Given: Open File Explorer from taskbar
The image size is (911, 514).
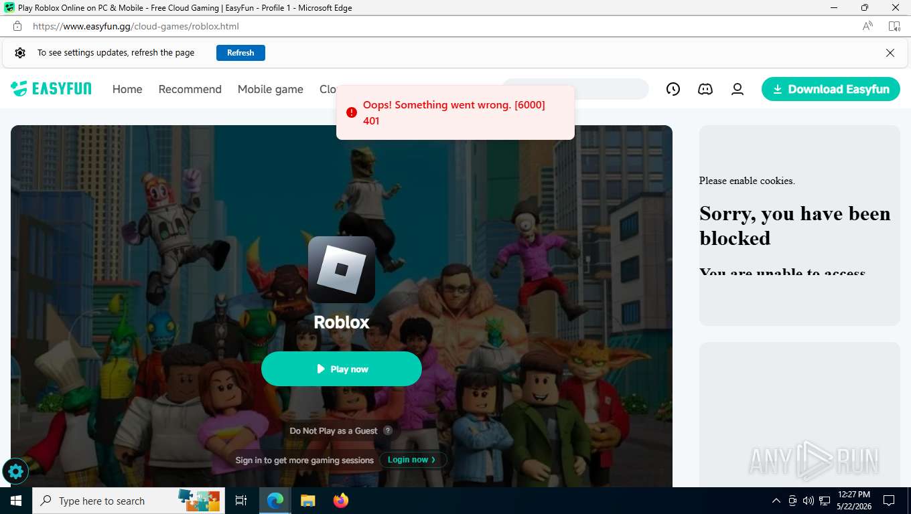Looking at the screenshot, I should click(x=307, y=501).
